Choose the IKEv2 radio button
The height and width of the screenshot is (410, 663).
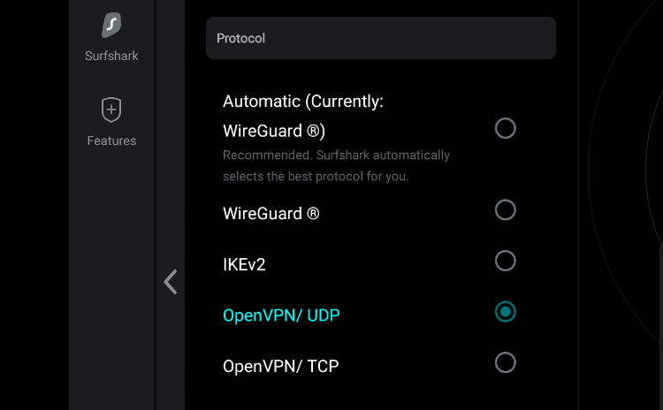tap(505, 261)
